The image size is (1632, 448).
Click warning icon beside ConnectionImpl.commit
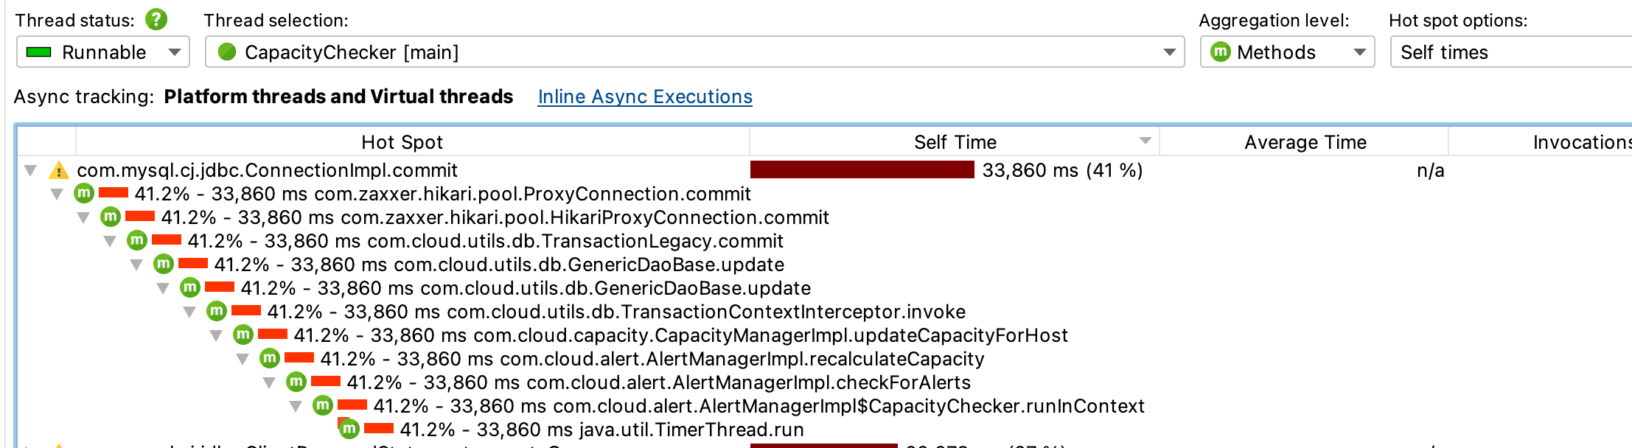[59, 171]
